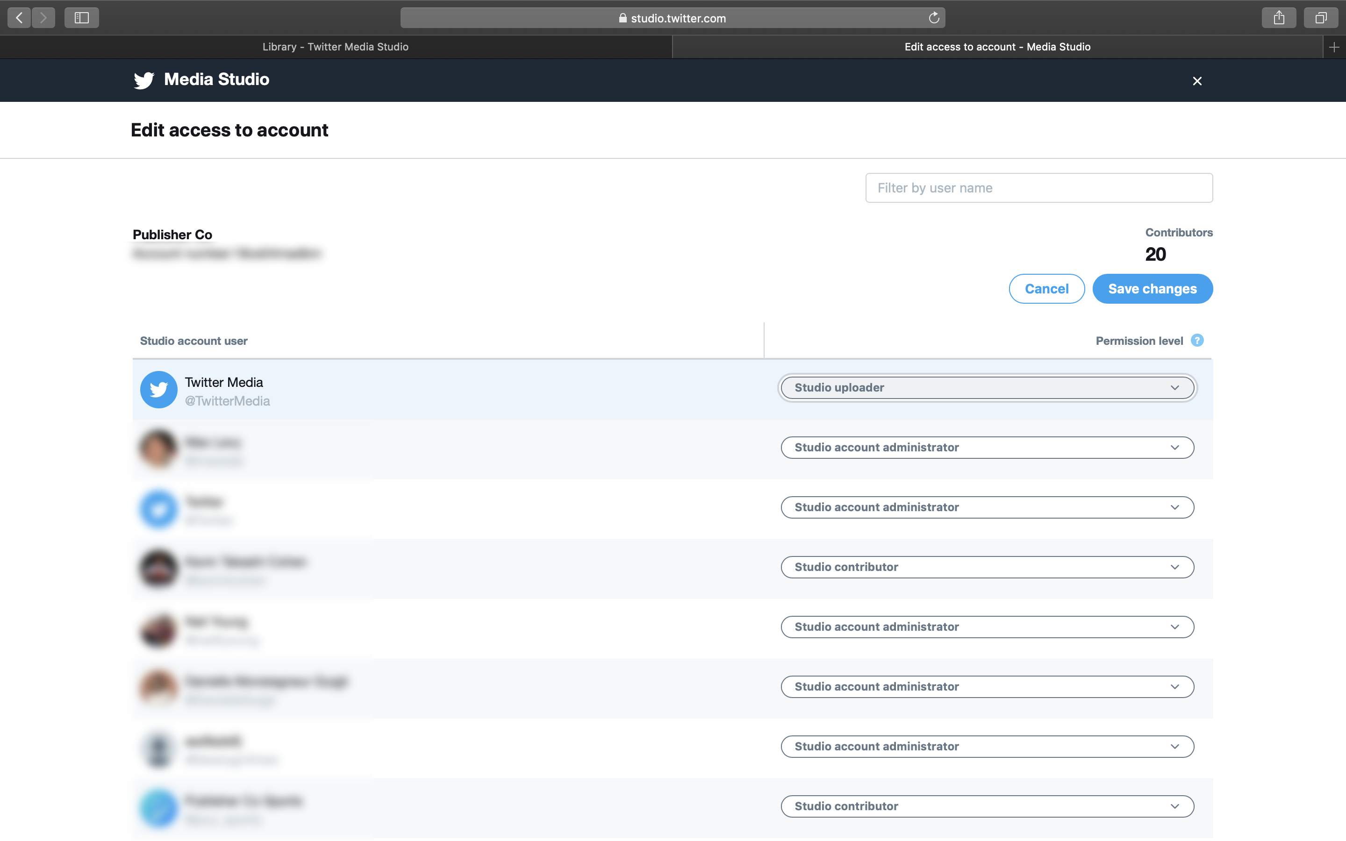Click the Twitter bird logo in the header
Screen dimensions: 1346x841
143,80
